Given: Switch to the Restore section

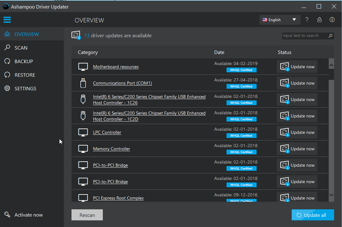Looking at the screenshot, I should pos(25,75).
